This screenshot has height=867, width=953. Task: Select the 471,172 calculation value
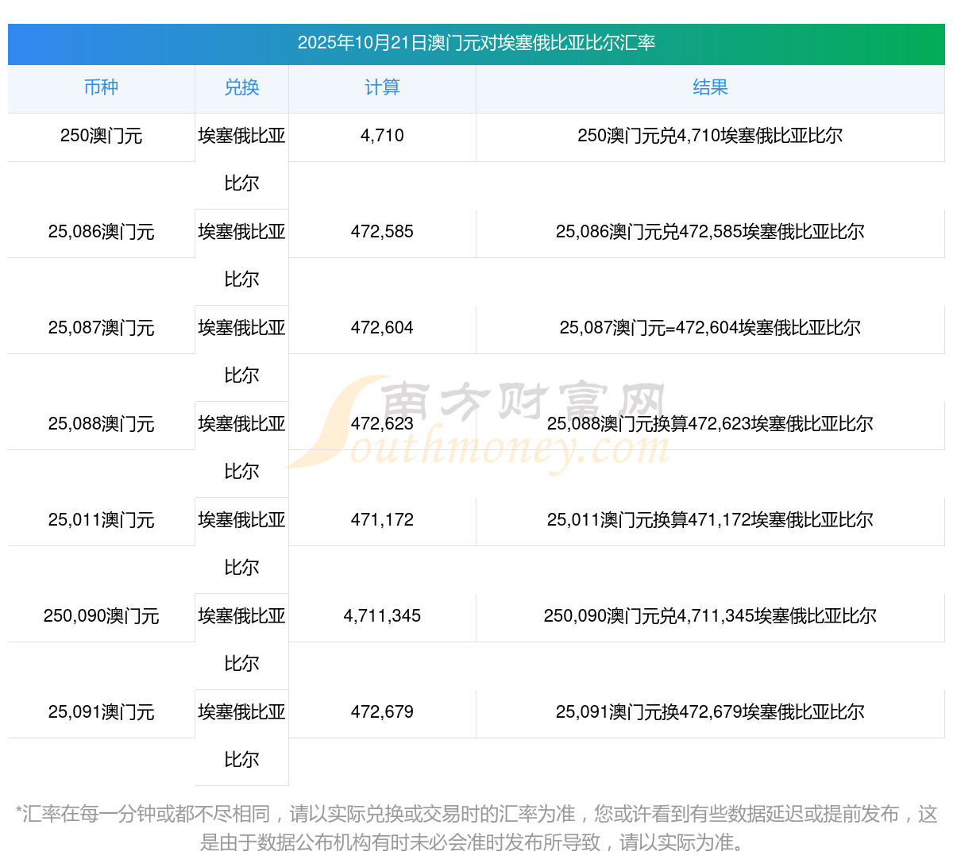click(x=382, y=520)
